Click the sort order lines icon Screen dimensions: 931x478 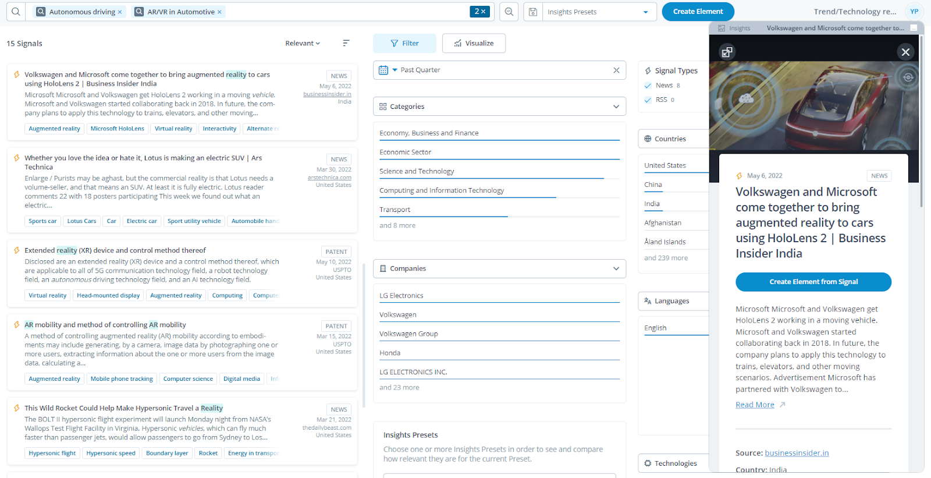click(x=346, y=43)
